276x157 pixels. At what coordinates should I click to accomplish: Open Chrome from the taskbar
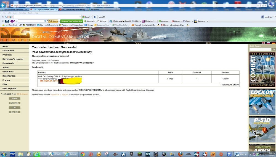tap(83, 154)
